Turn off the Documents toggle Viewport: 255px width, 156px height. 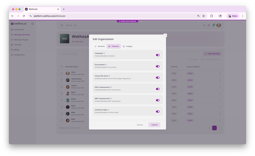coord(158,66)
